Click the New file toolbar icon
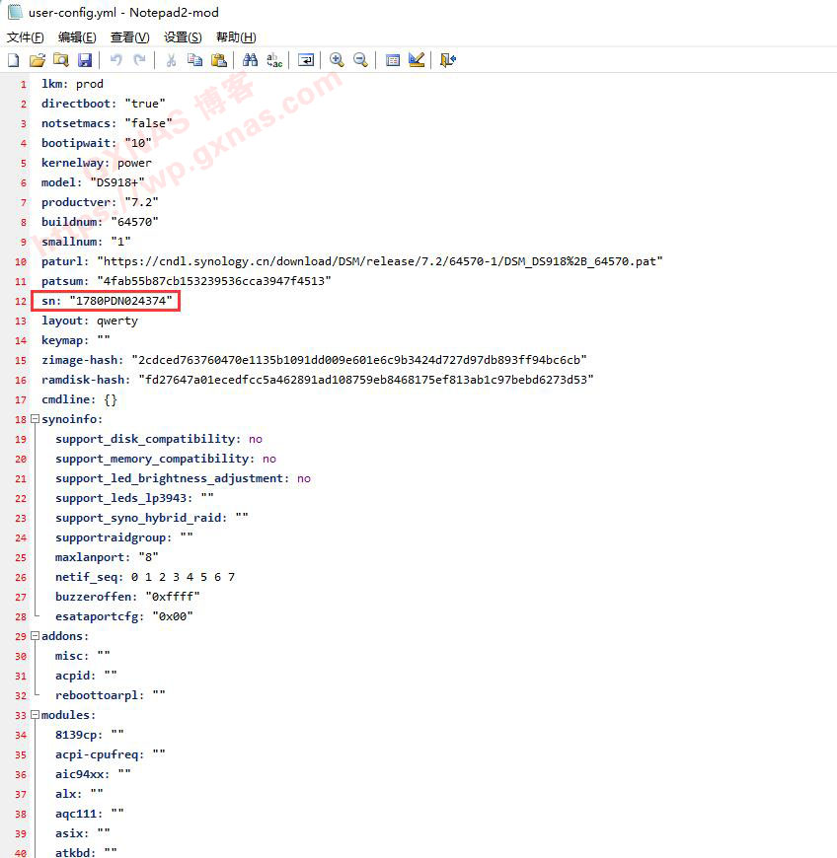Screen dimensions: 837x858 point(14,60)
